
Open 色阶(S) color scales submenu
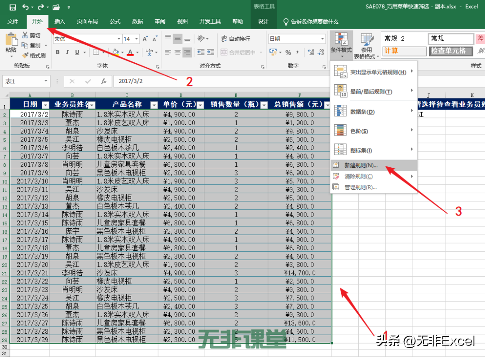(374, 131)
